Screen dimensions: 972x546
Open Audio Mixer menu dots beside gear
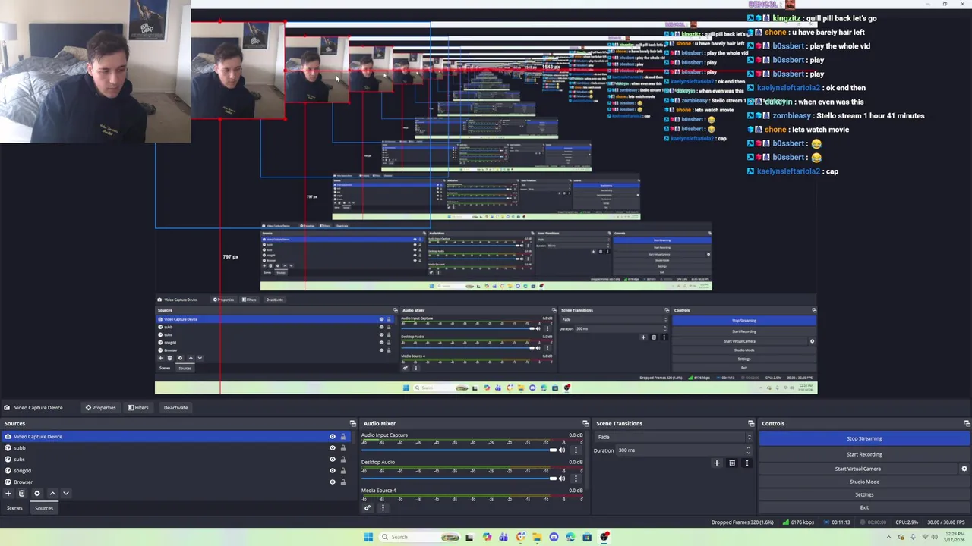pos(383,507)
